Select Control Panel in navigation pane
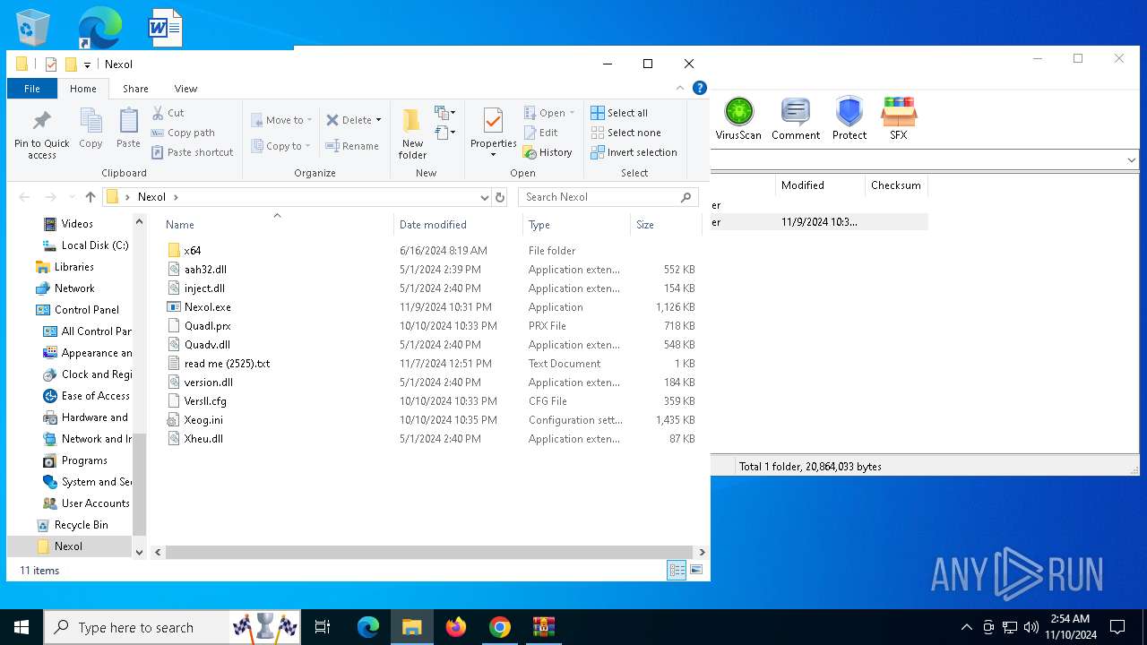Screen dimensions: 1147x645 click(86, 310)
